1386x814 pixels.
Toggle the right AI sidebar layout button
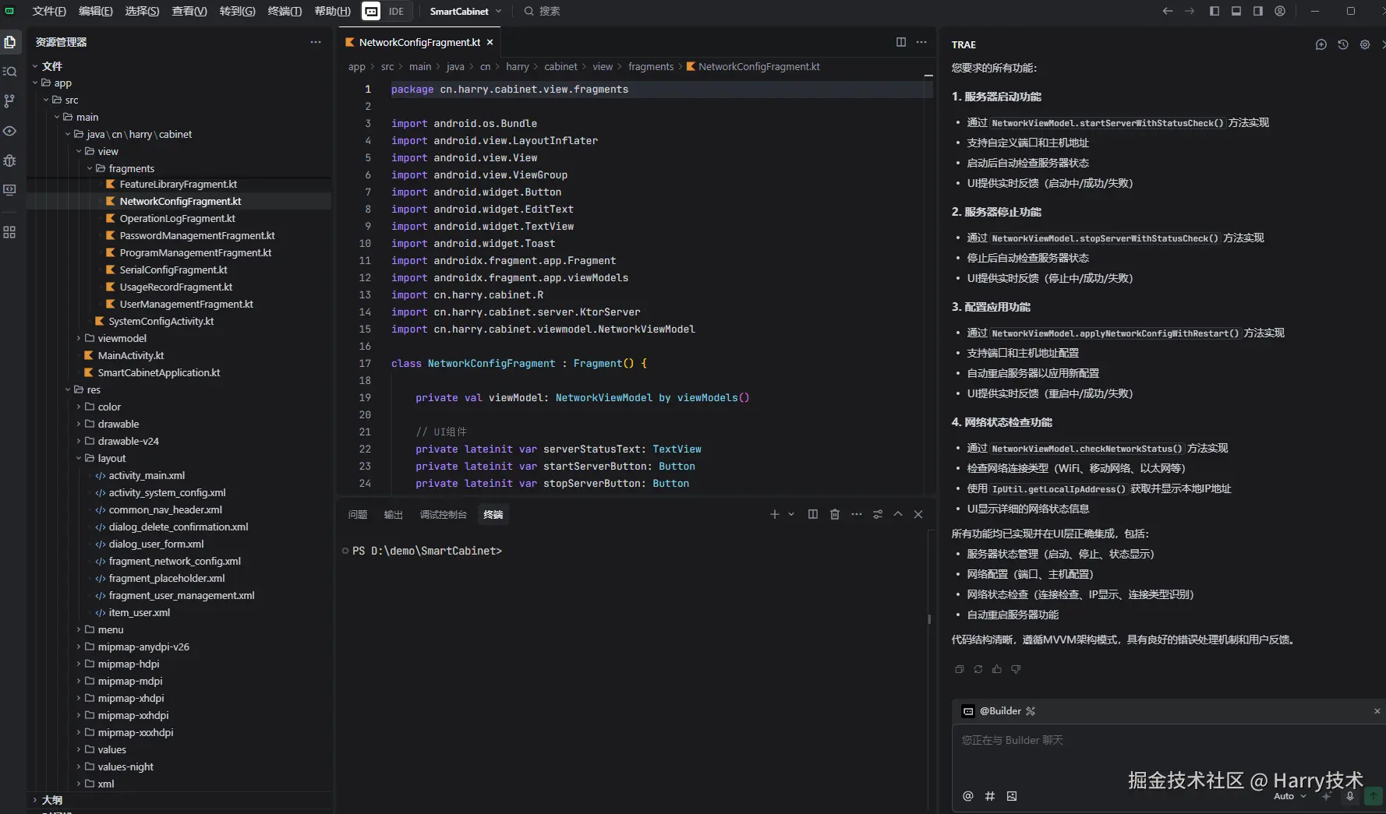(x=1257, y=11)
